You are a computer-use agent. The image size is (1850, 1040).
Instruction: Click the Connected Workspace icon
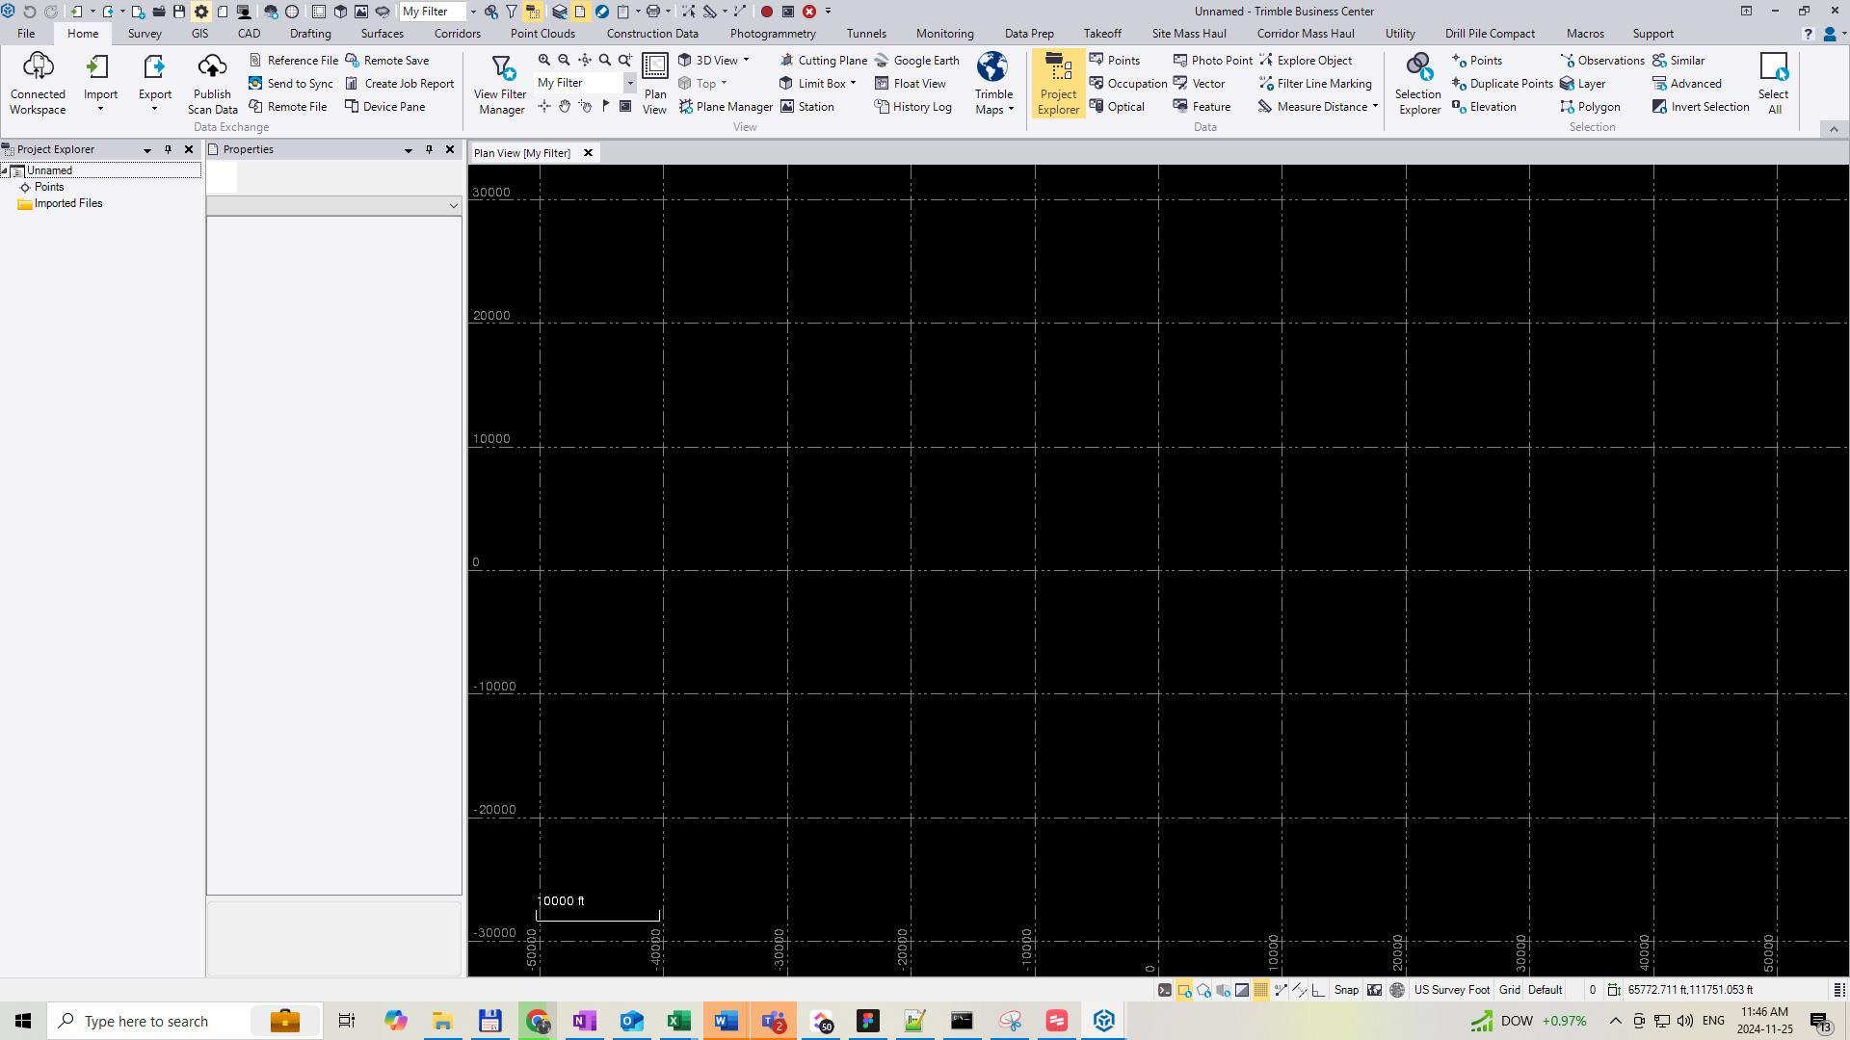[38, 68]
